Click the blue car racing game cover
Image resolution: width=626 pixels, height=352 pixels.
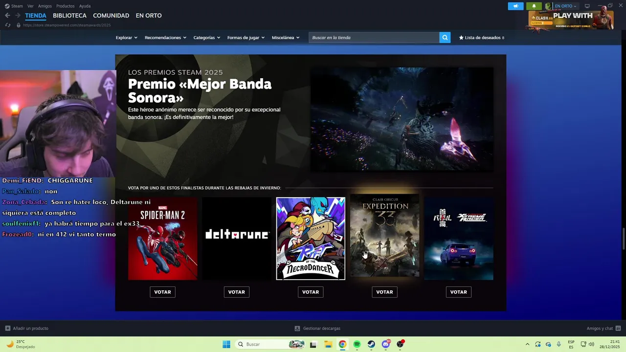[459, 239]
